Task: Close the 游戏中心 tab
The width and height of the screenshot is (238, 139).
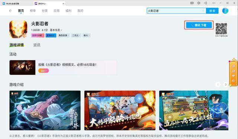Action: click(x=63, y=3)
